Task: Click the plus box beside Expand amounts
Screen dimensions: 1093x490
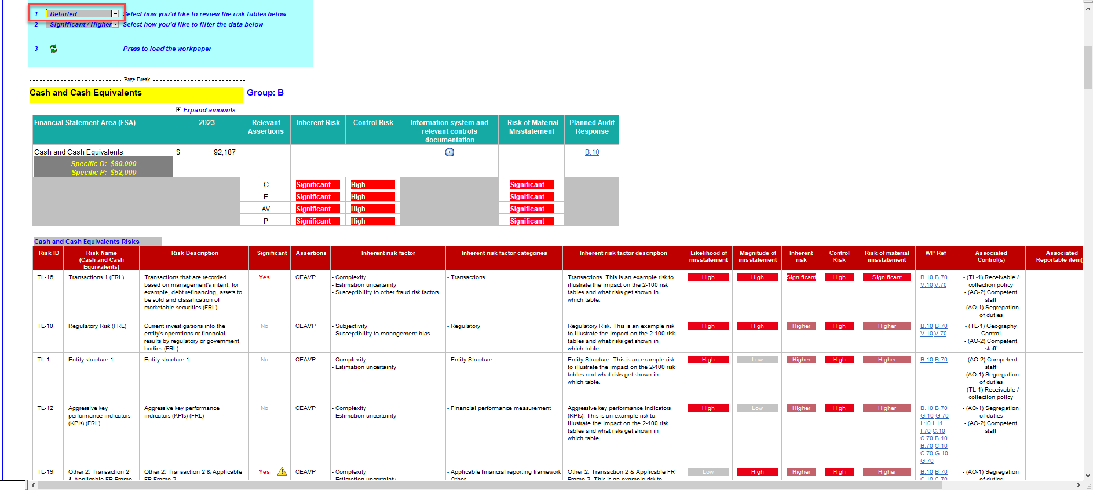Action: pyautogui.click(x=178, y=110)
